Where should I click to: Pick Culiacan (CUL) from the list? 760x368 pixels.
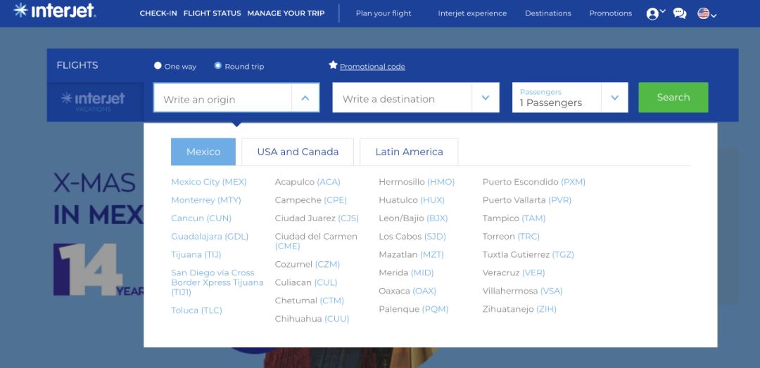(306, 282)
